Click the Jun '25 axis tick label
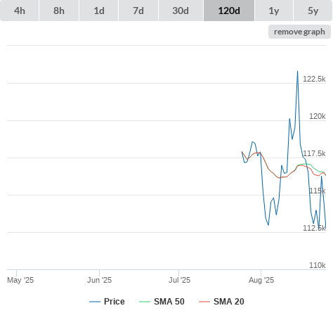The width and height of the screenshot is (333, 320). [x=100, y=280]
